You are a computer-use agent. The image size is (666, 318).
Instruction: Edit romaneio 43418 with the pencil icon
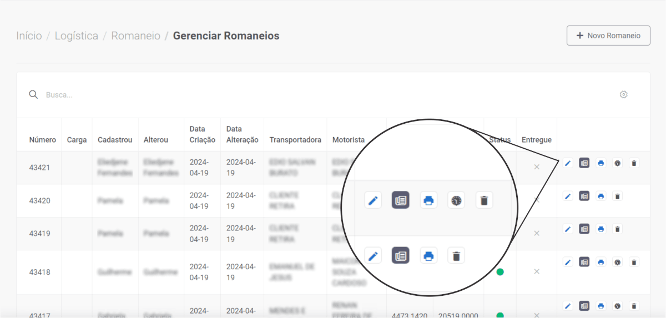tap(568, 262)
